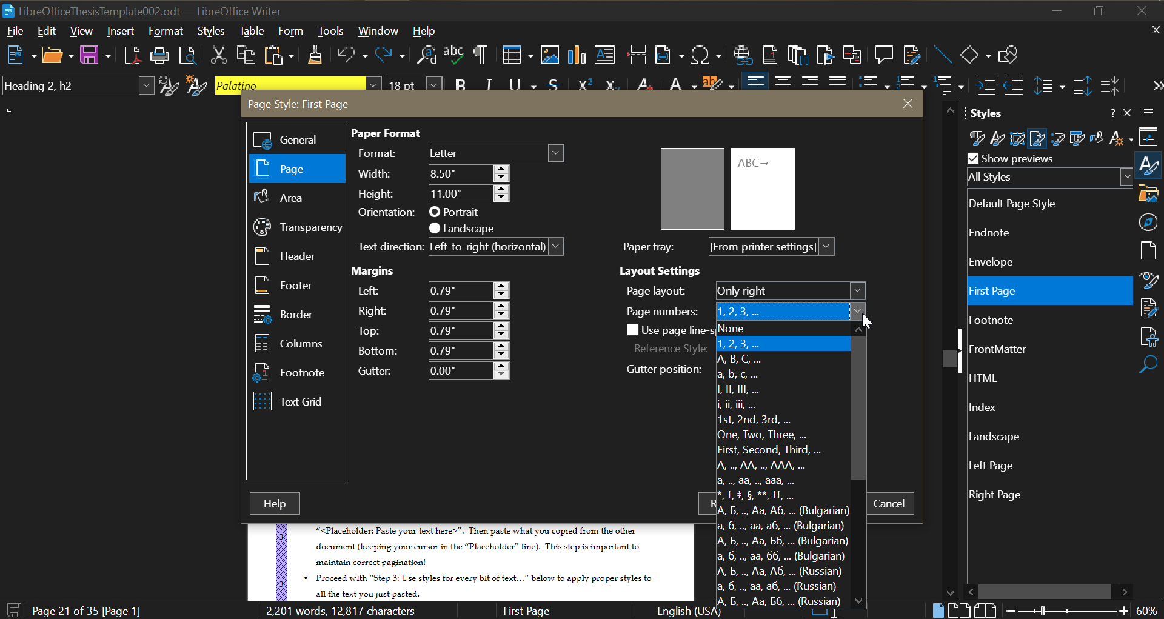
Task: Click Insert Table icon
Action: point(512,55)
